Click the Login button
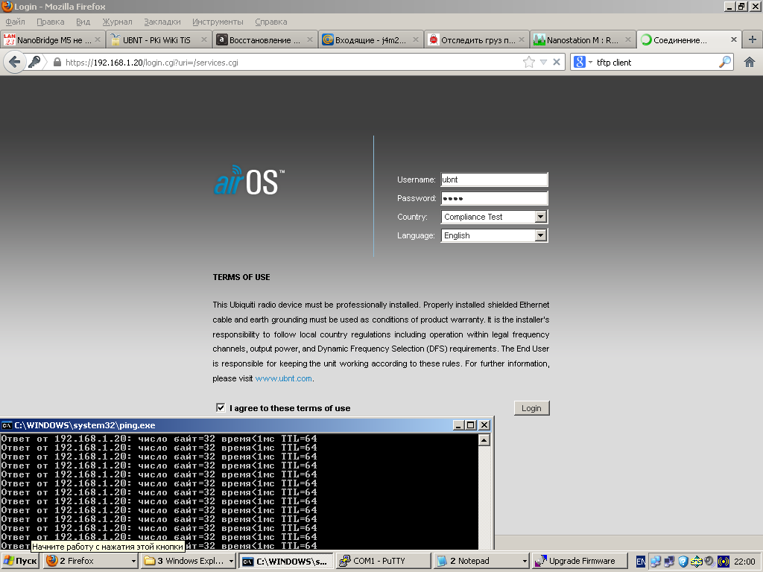 pos(531,408)
